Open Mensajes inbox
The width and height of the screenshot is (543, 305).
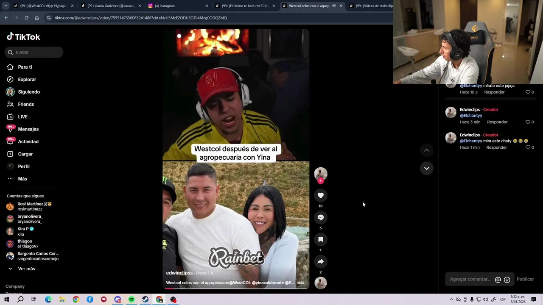click(28, 129)
